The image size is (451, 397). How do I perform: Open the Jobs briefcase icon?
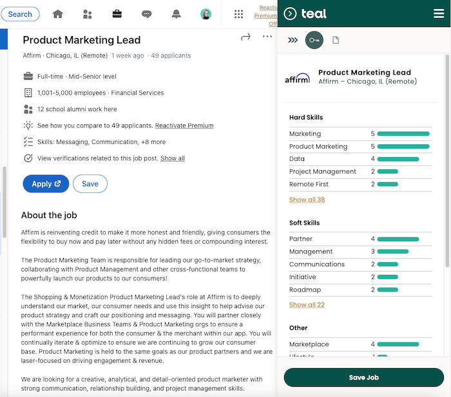tap(117, 14)
